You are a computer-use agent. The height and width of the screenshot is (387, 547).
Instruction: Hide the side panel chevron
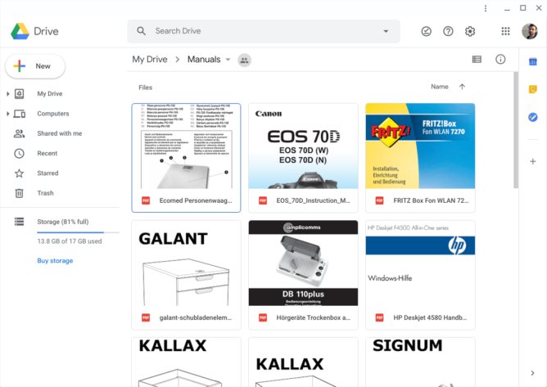533,373
